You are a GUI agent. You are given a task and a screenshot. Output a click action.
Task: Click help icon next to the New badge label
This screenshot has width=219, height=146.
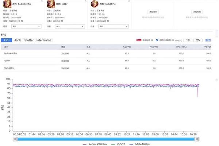(x=152, y=40)
